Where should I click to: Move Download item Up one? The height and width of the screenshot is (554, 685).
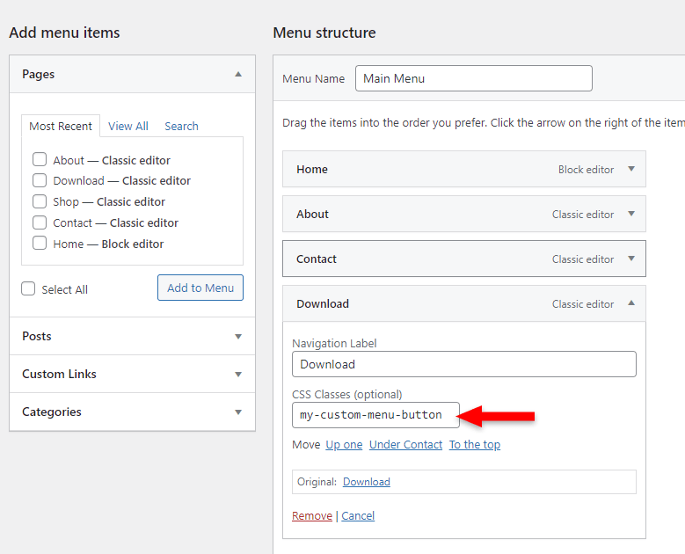(x=344, y=444)
